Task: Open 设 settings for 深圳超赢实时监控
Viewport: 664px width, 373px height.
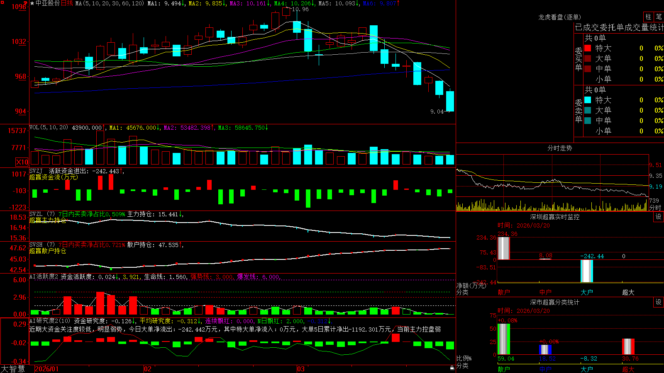Action: pos(659,217)
